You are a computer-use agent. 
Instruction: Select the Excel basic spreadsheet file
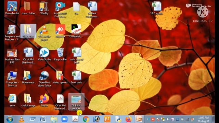(76, 77)
